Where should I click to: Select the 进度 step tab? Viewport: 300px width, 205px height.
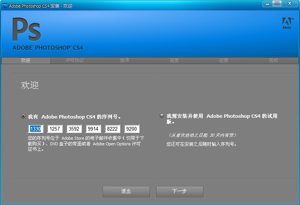click(x=174, y=60)
